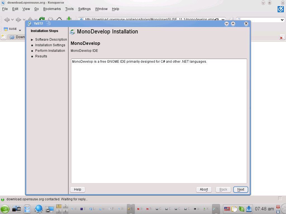
Task: Click the Help button in YaST2 dialog
Action: point(78,189)
